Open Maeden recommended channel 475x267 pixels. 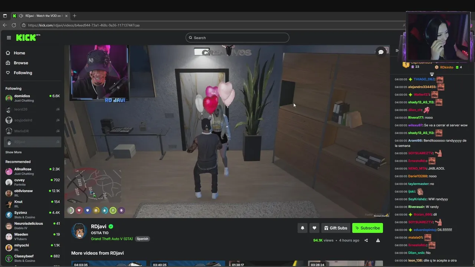tap(33, 237)
